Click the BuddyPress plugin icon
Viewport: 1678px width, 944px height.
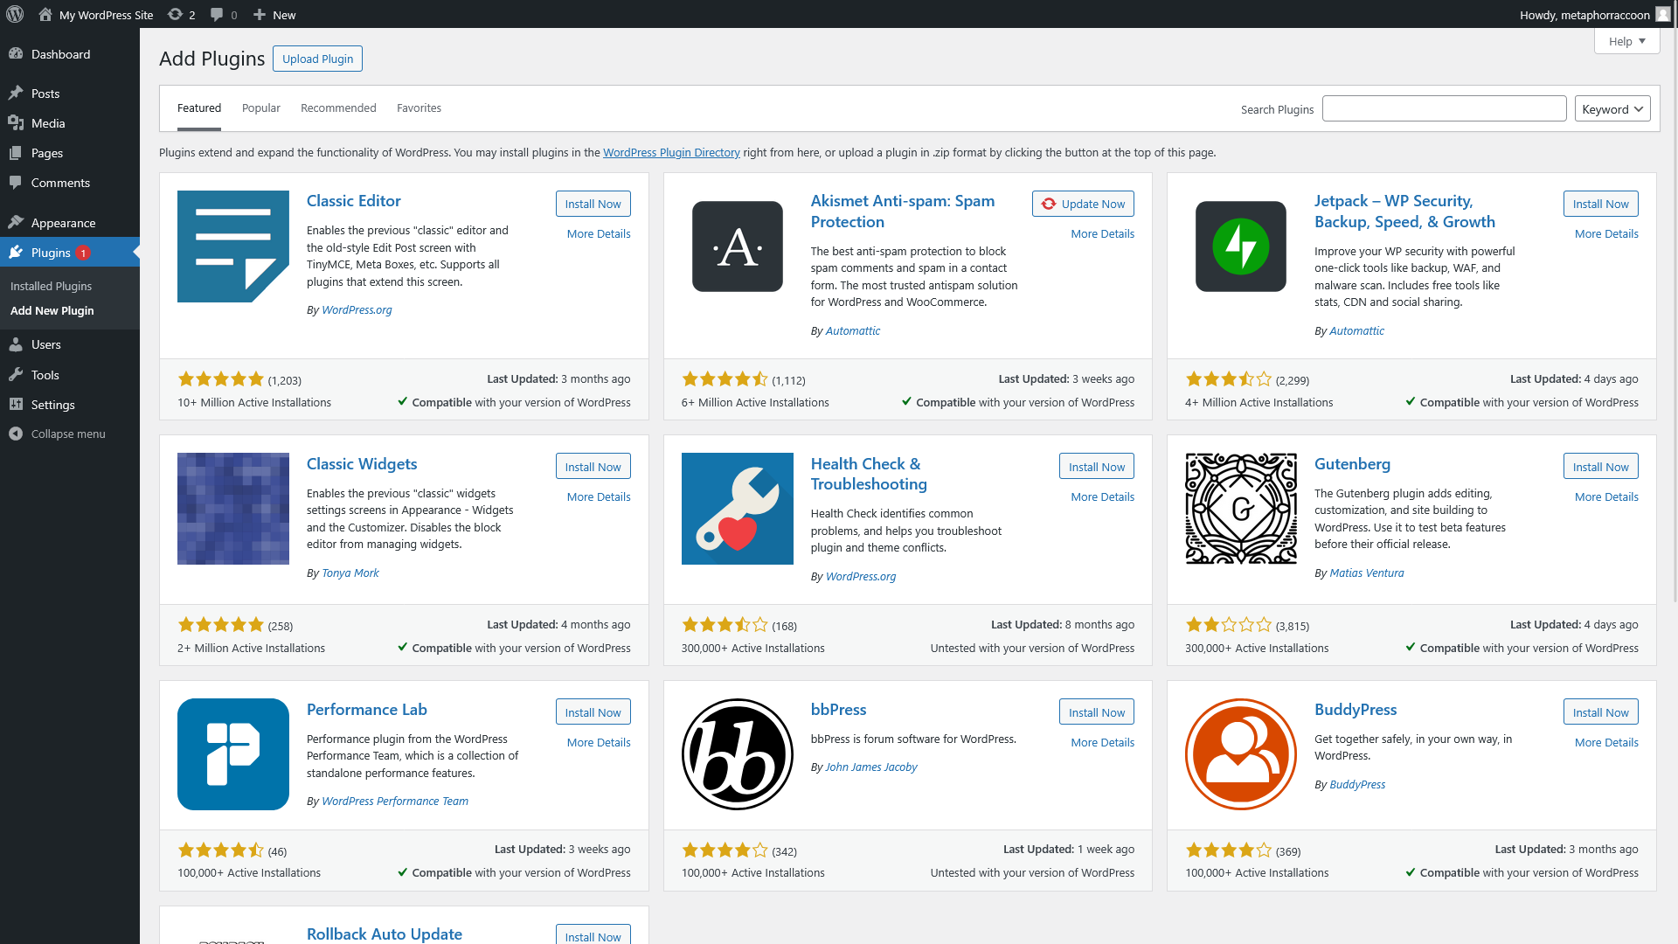[1240, 753]
